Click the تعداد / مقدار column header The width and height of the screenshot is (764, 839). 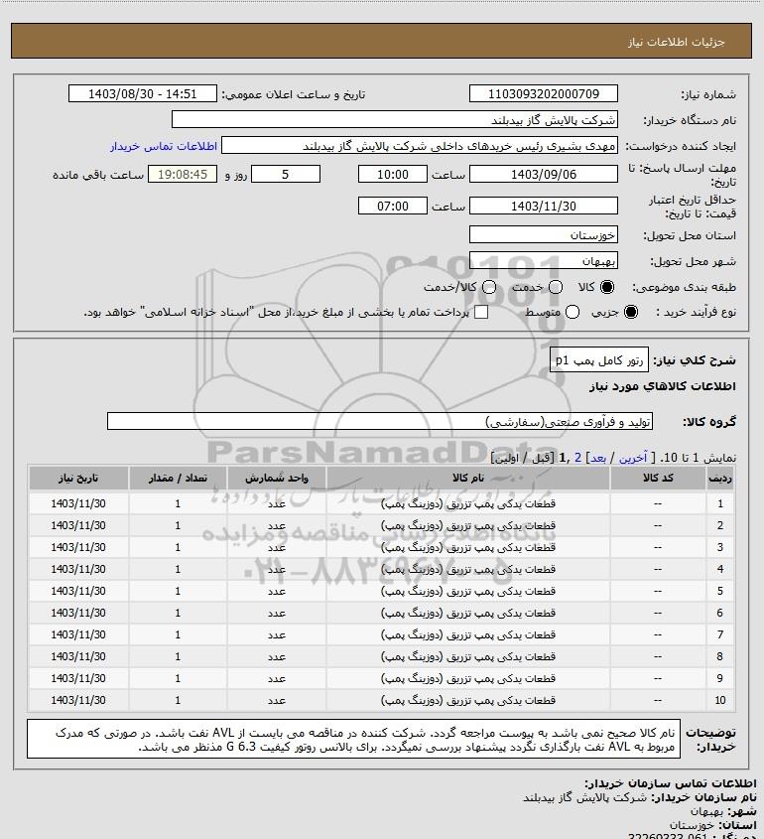click(178, 478)
